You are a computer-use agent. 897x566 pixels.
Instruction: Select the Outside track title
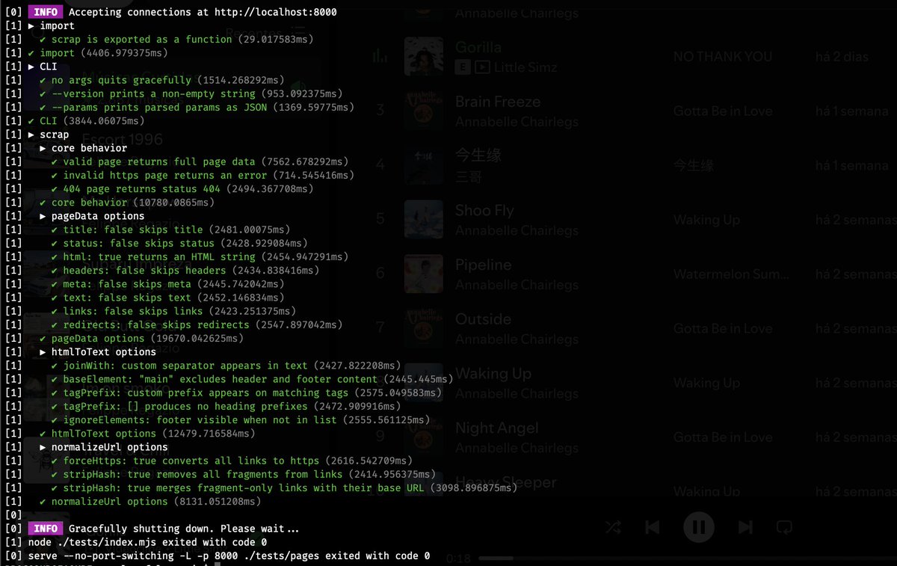tap(483, 319)
